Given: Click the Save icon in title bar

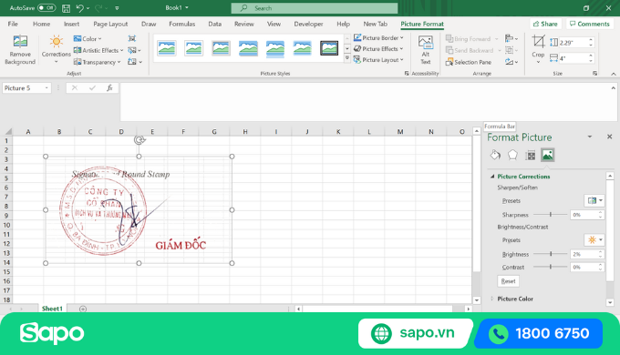Looking at the screenshot, I should click(66, 8).
